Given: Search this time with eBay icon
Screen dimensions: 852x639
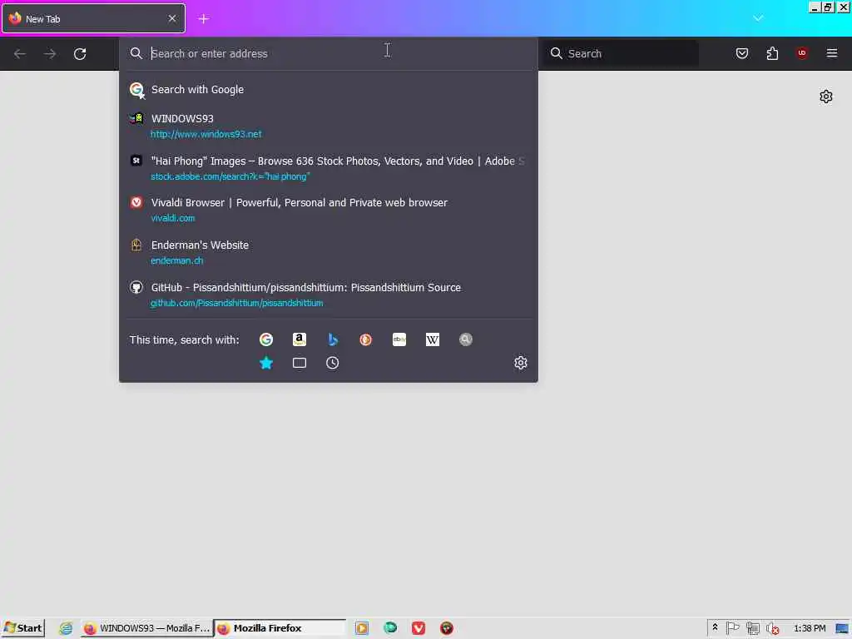Looking at the screenshot, I should (399, 339).
